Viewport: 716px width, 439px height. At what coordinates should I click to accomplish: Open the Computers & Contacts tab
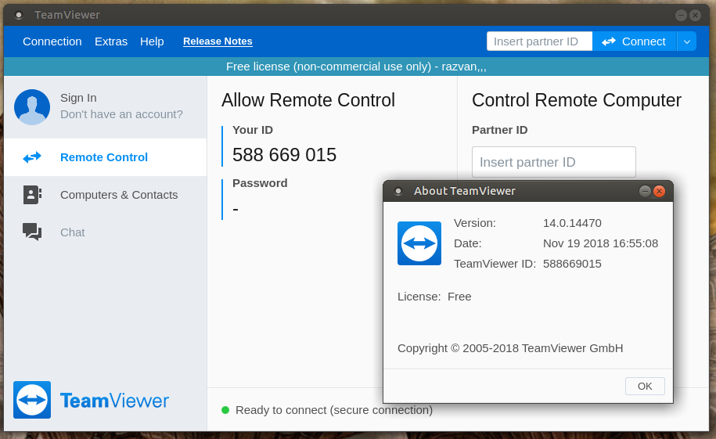106,195
